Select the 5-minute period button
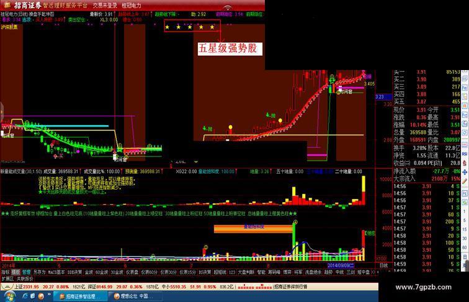Screen dimensions: 469x302 pos(465,220)
